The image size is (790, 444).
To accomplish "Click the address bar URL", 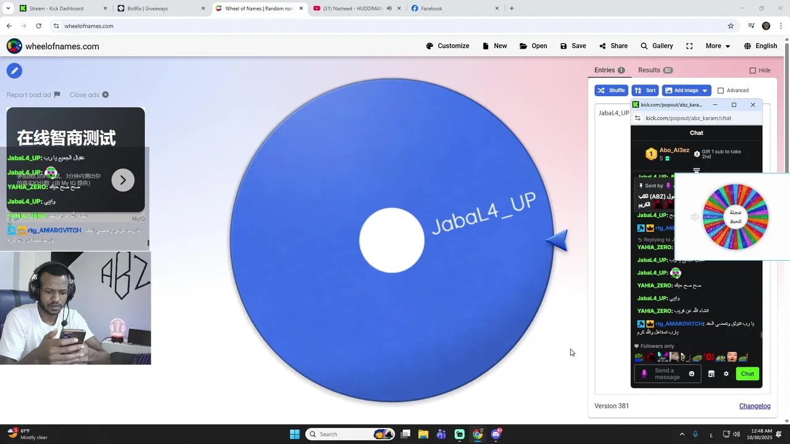I will click(89, 26).
